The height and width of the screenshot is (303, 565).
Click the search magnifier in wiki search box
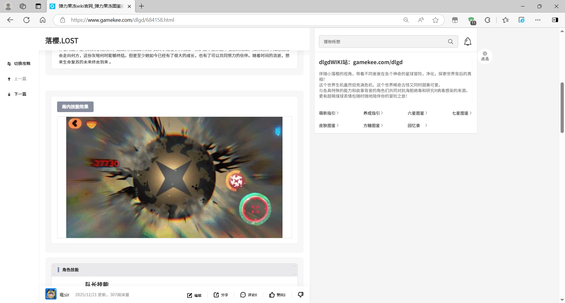point(451,41)
